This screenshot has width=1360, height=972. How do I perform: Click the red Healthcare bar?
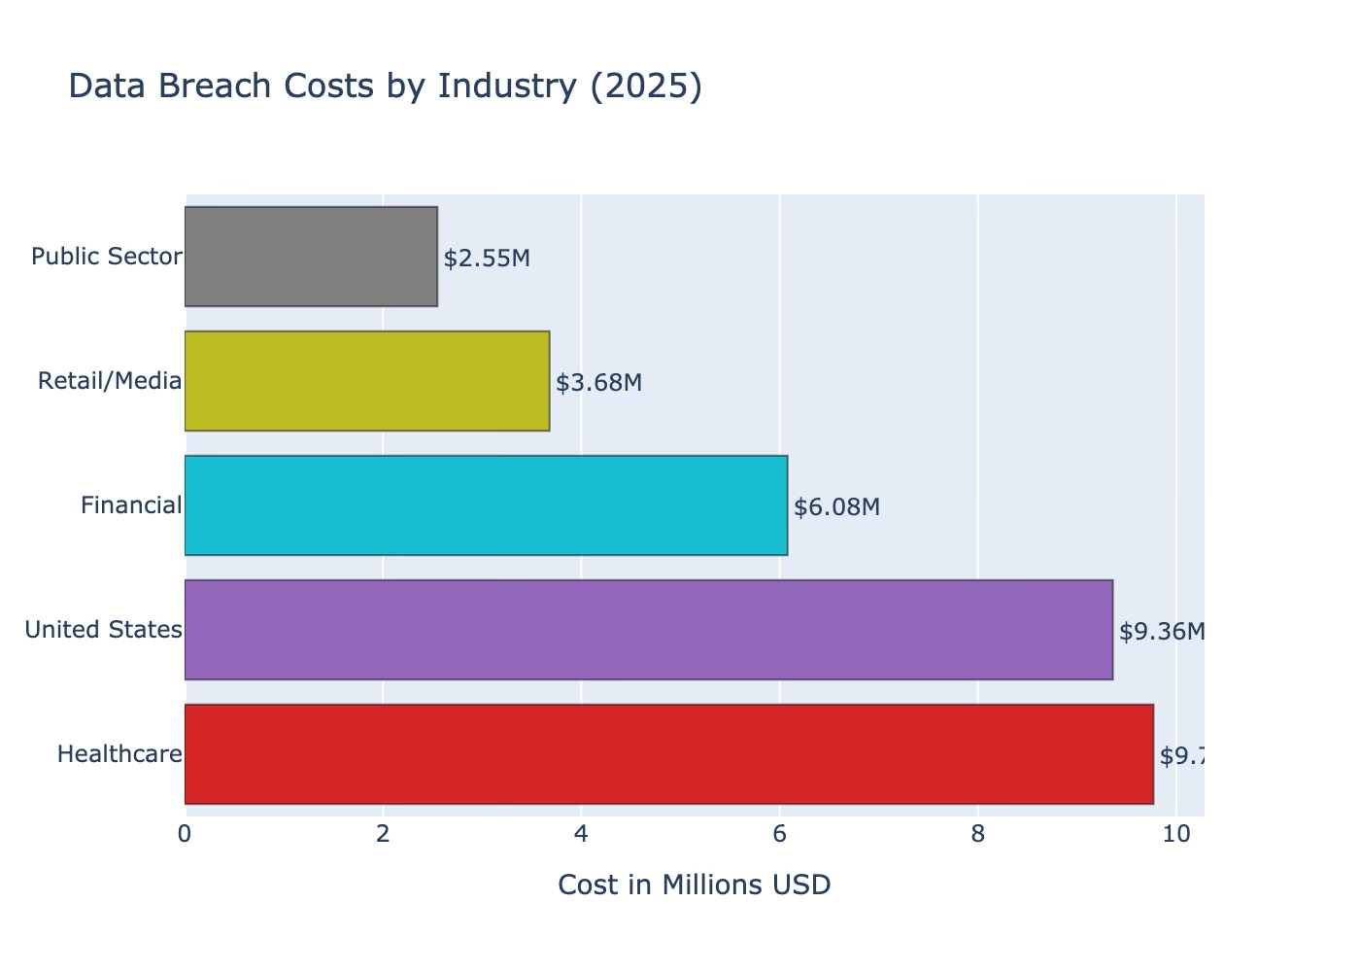(668, 754)
